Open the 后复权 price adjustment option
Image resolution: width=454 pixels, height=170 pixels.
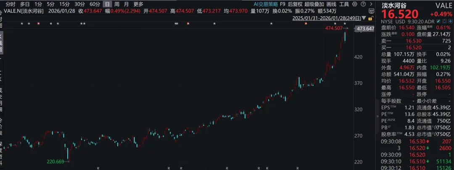click(295, 4)
